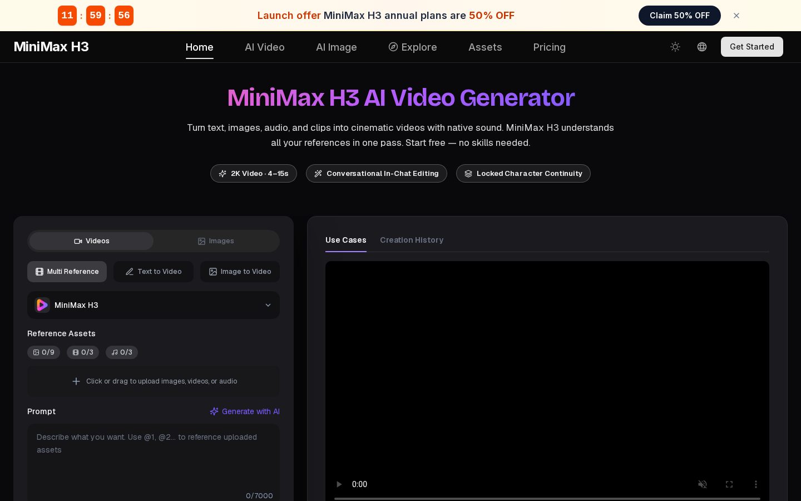Open the AI Image nav item
Viewport: 801px width, 501px height.
tap(337, 47)
